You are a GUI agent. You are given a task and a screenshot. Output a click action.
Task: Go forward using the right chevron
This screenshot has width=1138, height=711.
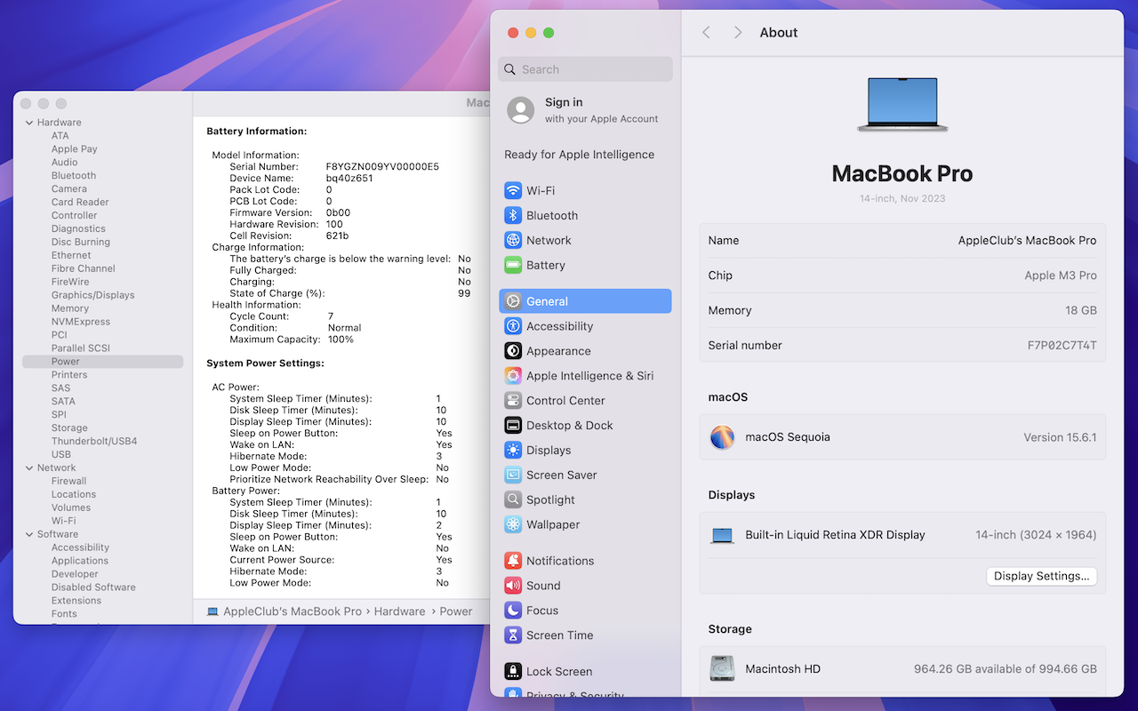tap(737, 32)
